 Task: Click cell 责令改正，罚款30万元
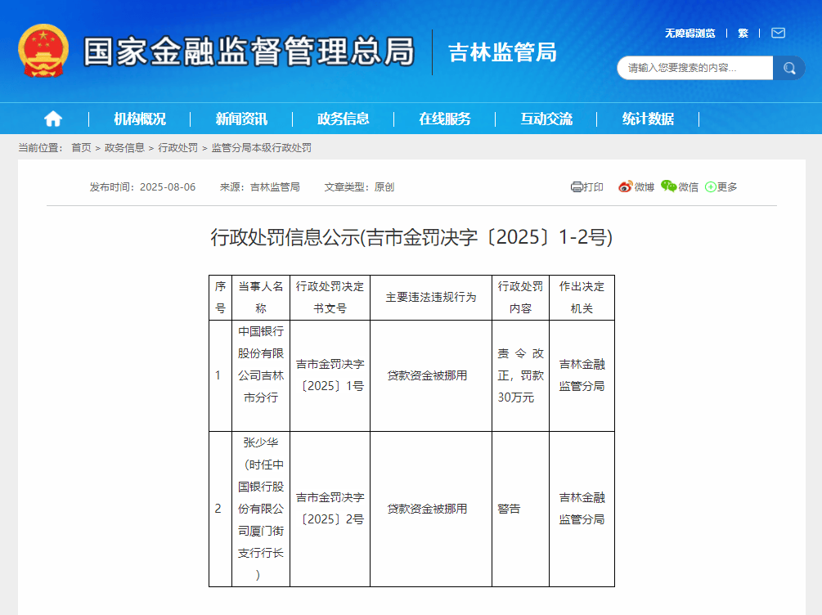pyautogui.click(x=520, y=375)
